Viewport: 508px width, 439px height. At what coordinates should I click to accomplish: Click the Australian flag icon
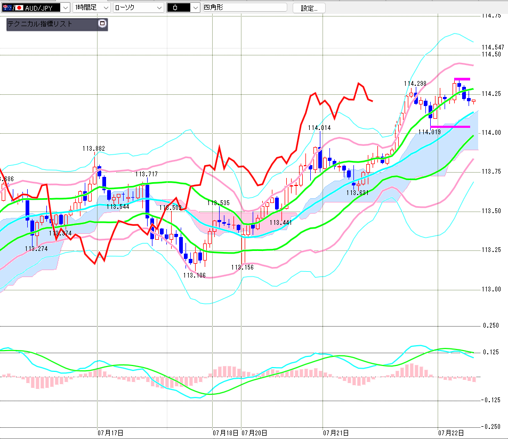click(7, 8)
